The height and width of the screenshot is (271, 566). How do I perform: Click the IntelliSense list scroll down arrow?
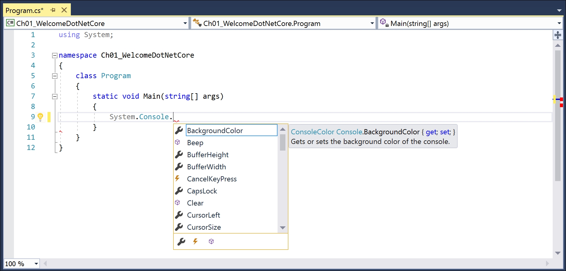283,228
